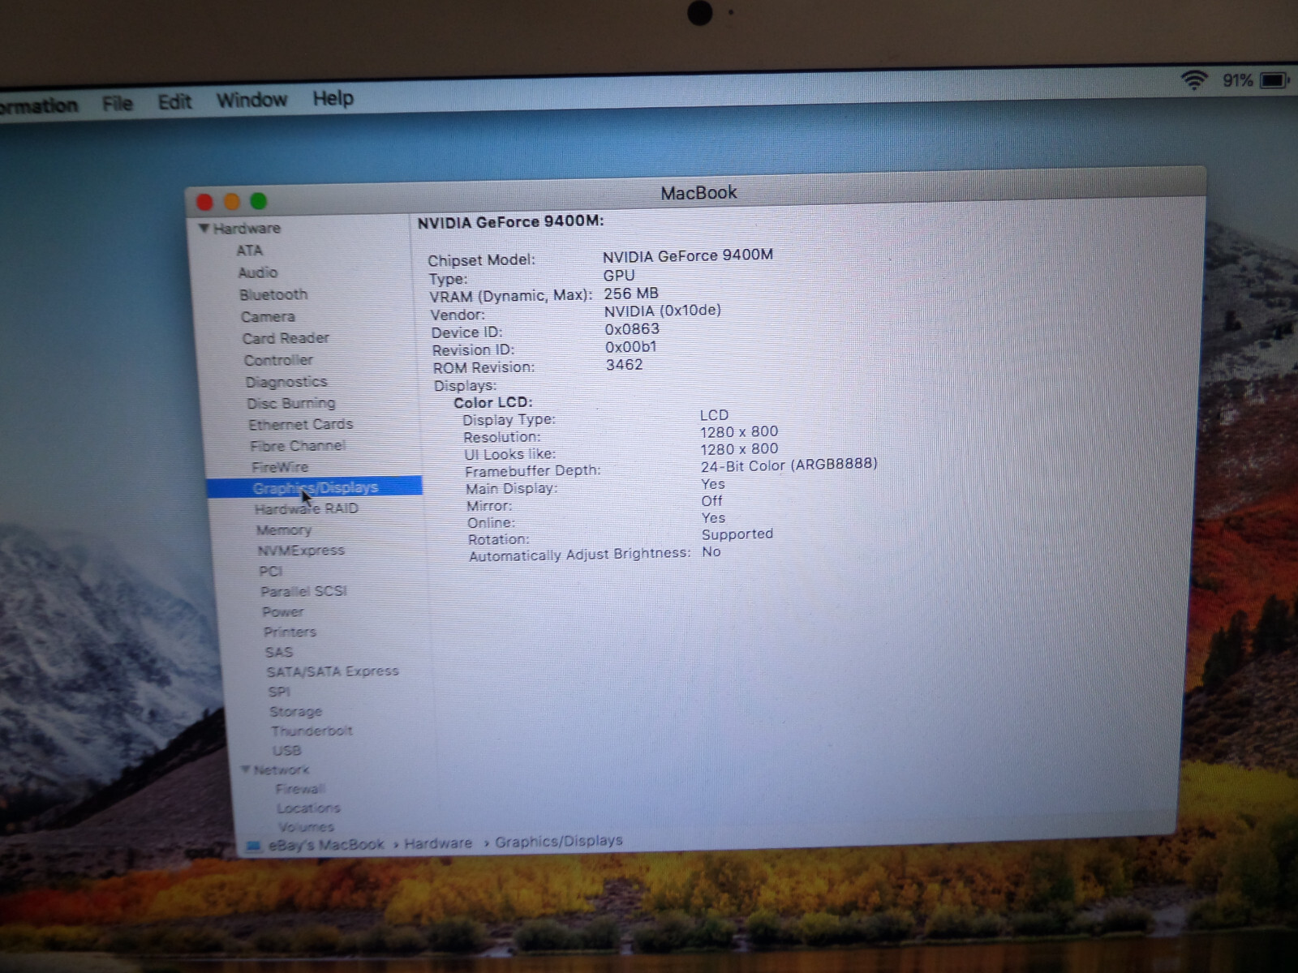This screenshot has height=973, width=1298.
Task: Maximize the window with green button
Action: click(x=259, y=200)
